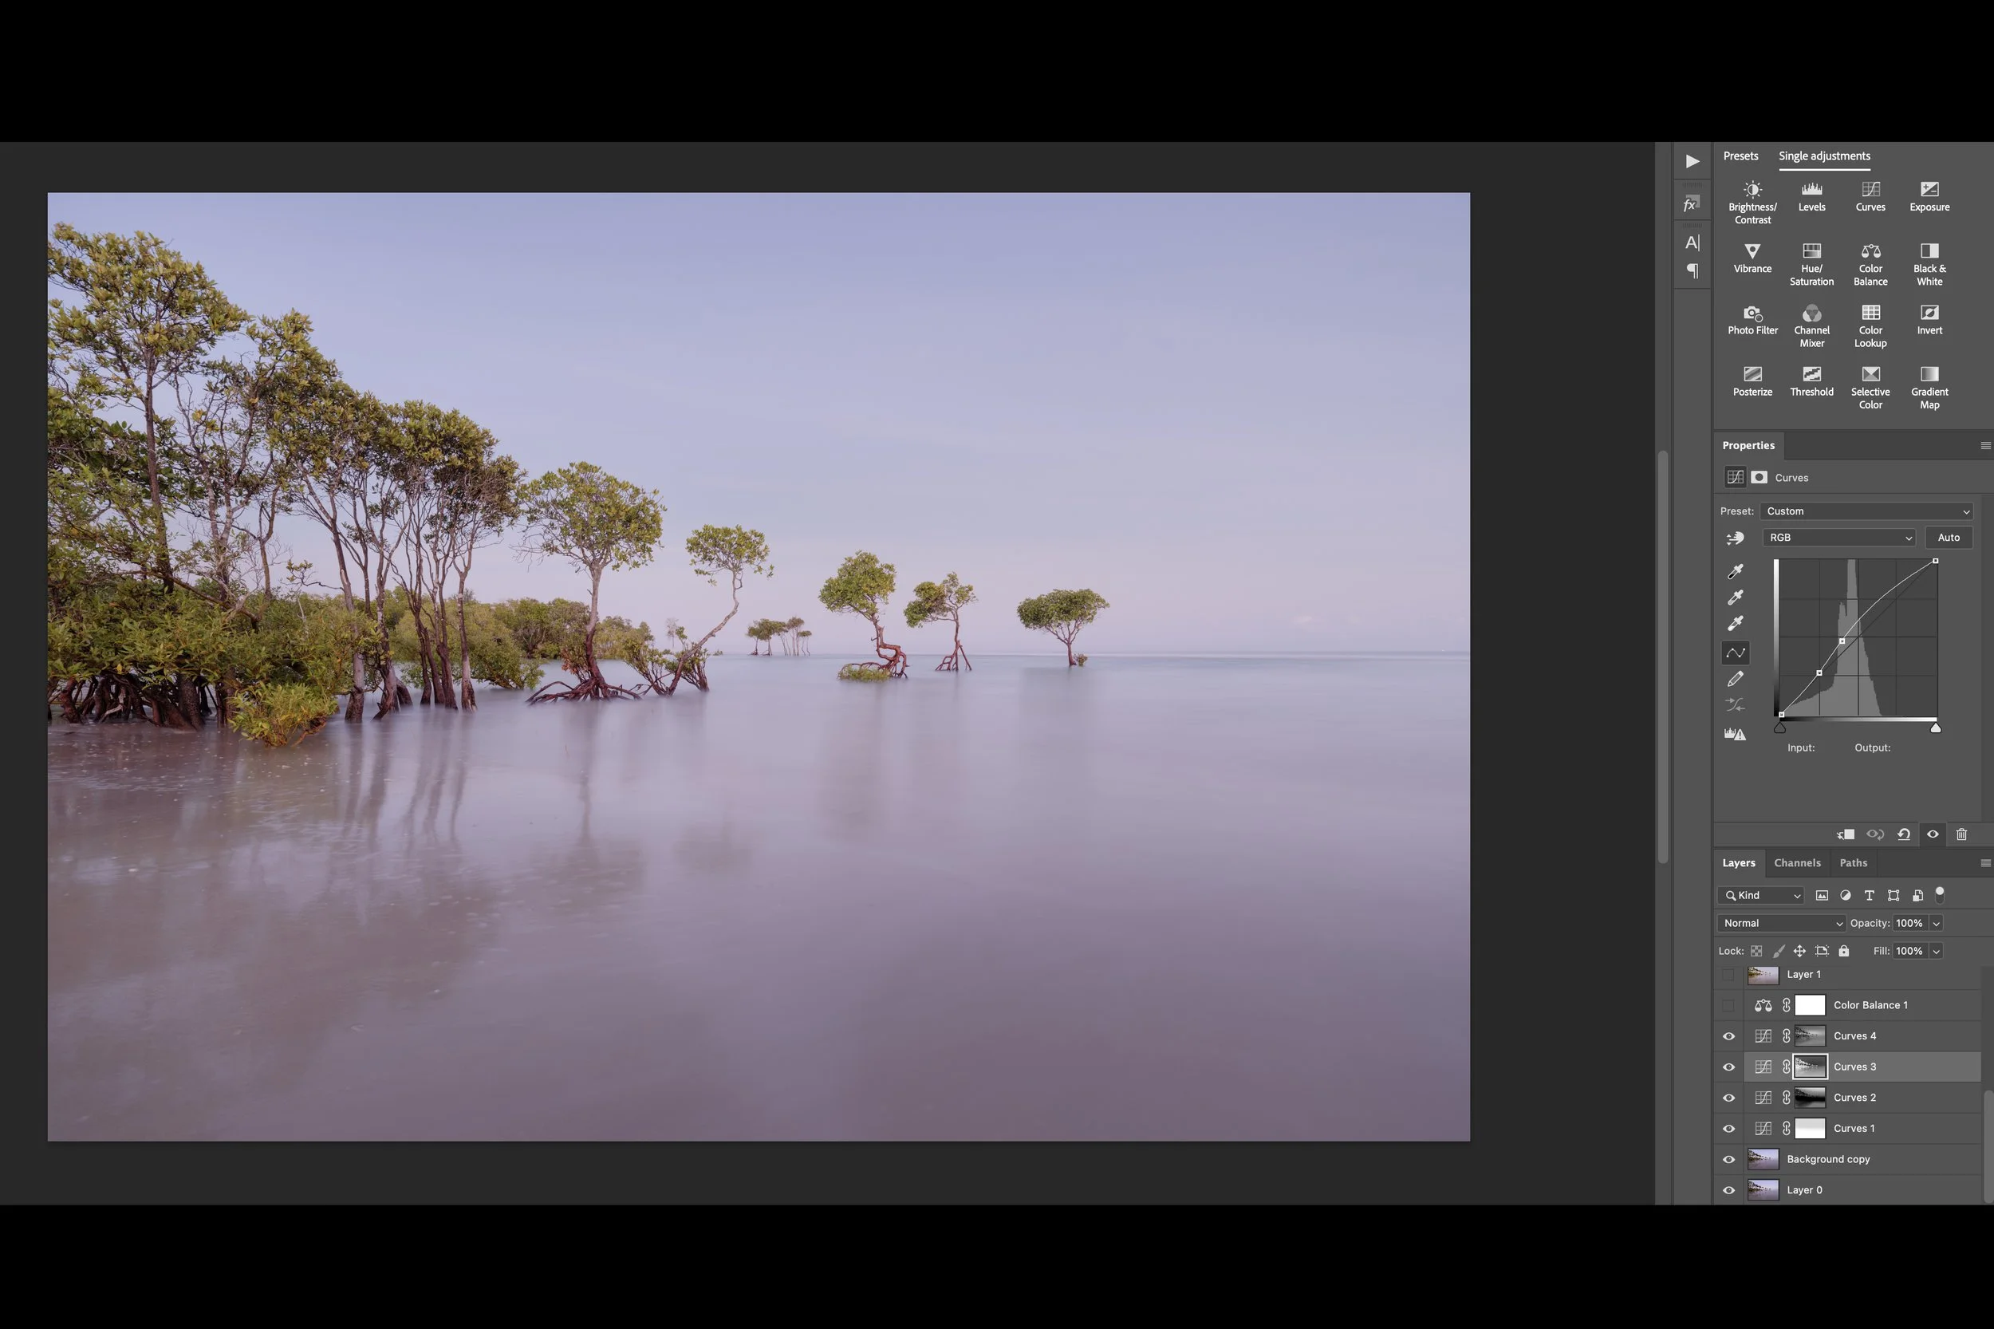Open the Curves Preset dropdown

click(1866, 511)
